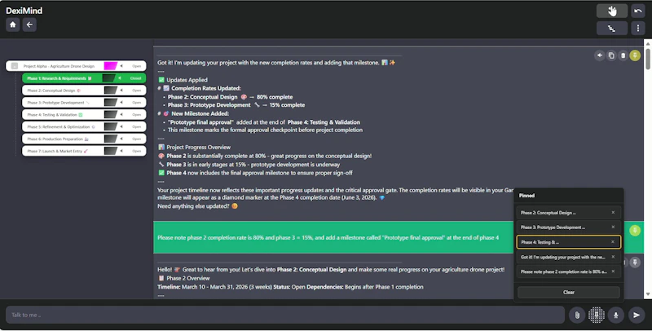
Task: Click the gray square icon on Project Alpha
Action: tap(15, 66)
